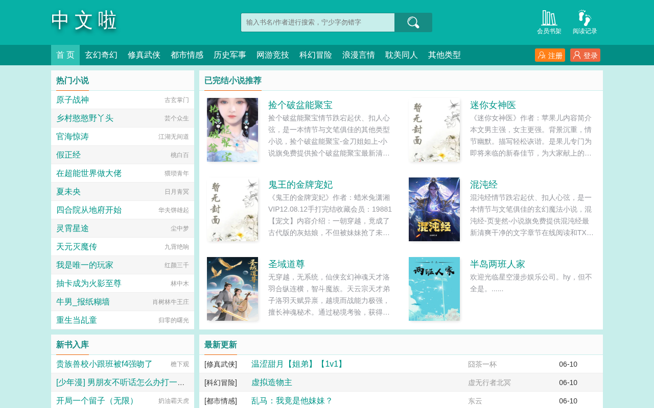This screenshot has height=408, width=654.
Task: Open the 耽美同人 category
Action: [402, 55]
